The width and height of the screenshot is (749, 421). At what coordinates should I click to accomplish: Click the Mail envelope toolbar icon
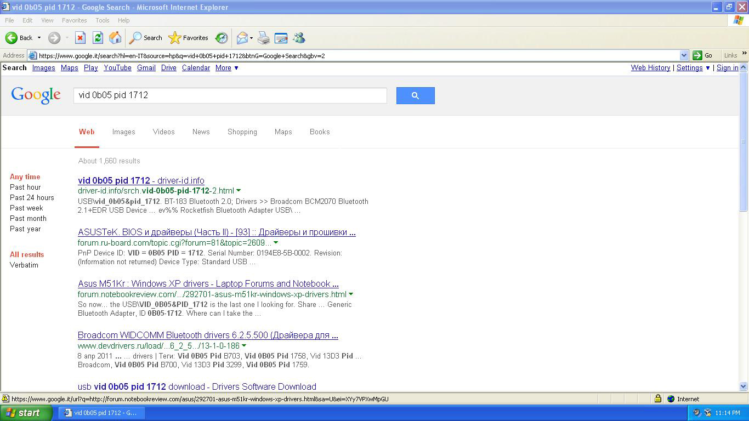pyautogui.click(x=242, y=38)
